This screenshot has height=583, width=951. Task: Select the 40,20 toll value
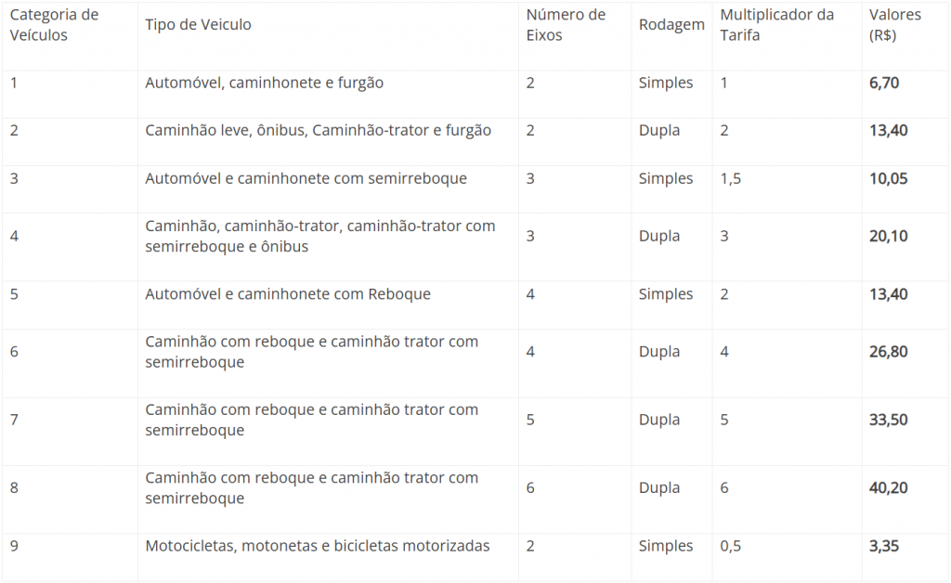click(889, 487)
